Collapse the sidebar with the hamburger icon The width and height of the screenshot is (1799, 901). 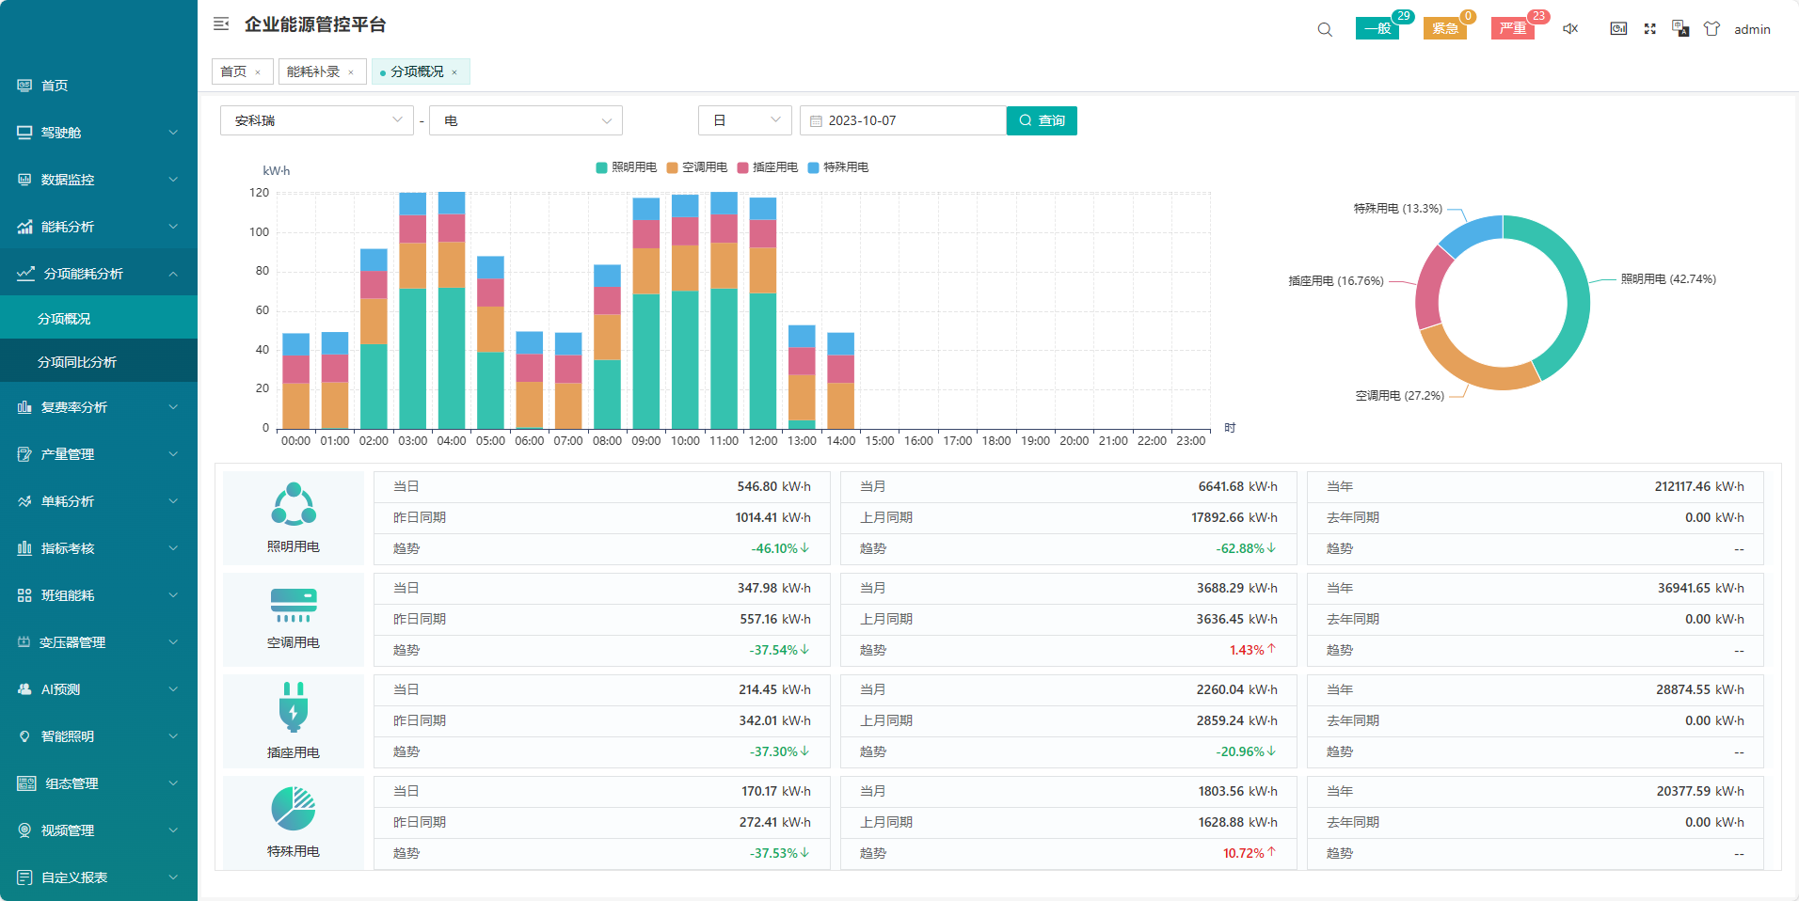tap(221, 24)
